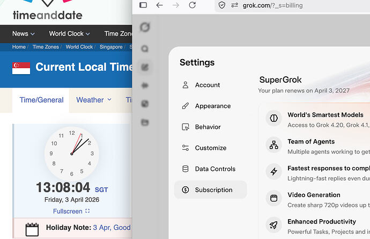Open the shield tracking protection icon

[x=222, y=5]
